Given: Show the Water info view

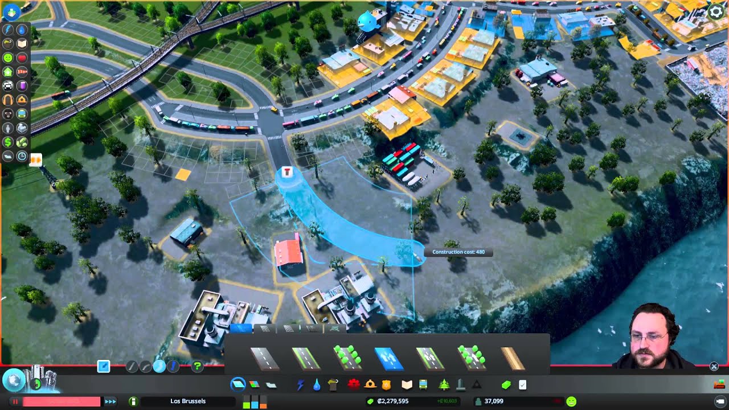Looking at the screenshot, I should coord(22,29).
